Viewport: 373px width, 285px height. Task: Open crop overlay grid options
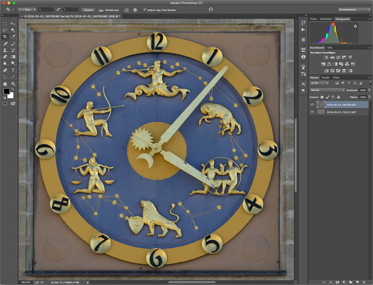pos(126,9)
